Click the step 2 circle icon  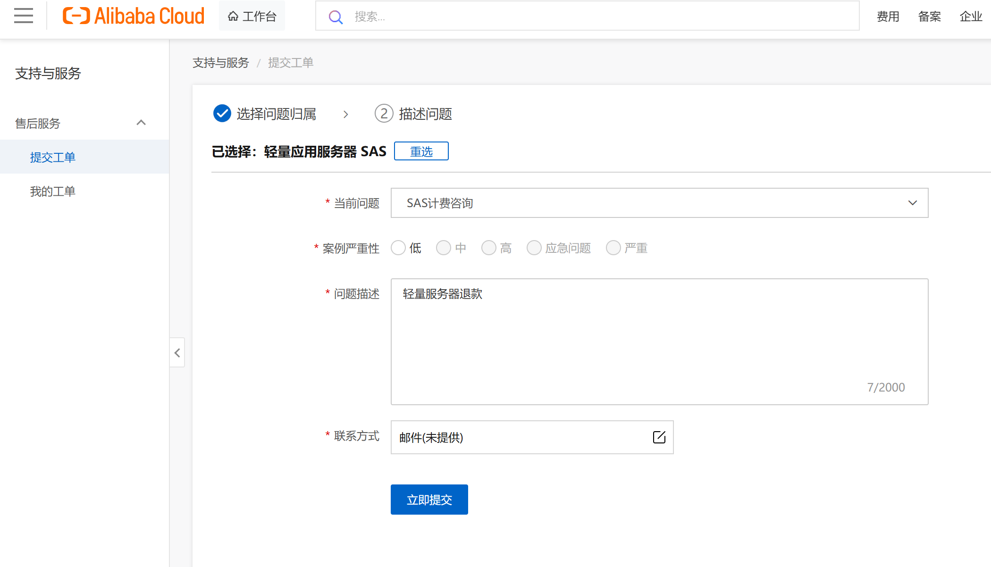pos(384,114)
